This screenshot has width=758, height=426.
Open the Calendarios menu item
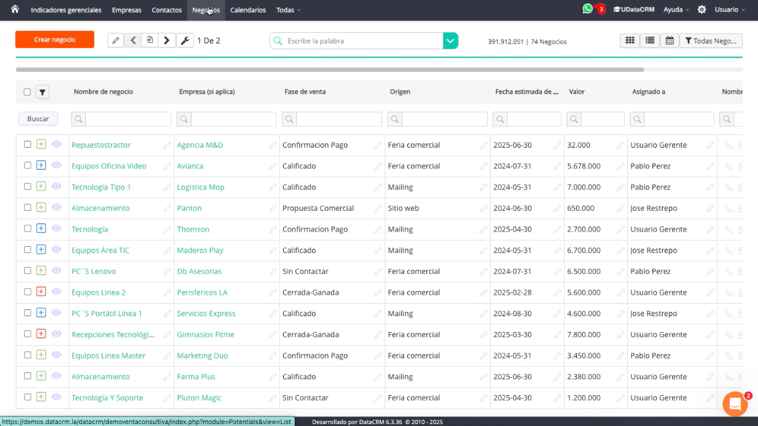[x=248, y=10]
